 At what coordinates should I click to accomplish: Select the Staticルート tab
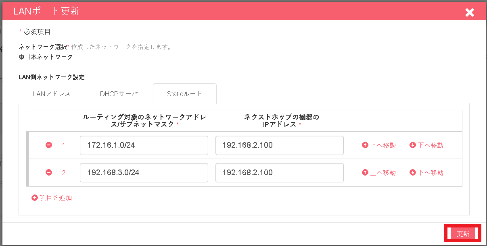[185, 94]
